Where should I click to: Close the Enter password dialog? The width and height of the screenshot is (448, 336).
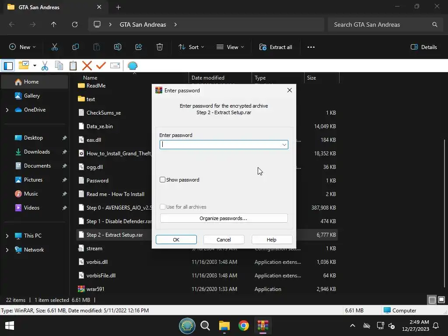click(x=290, y=90)
